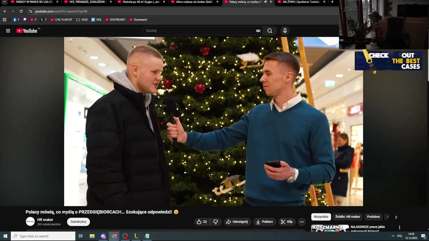Open the Twitch bookmark

24,20
